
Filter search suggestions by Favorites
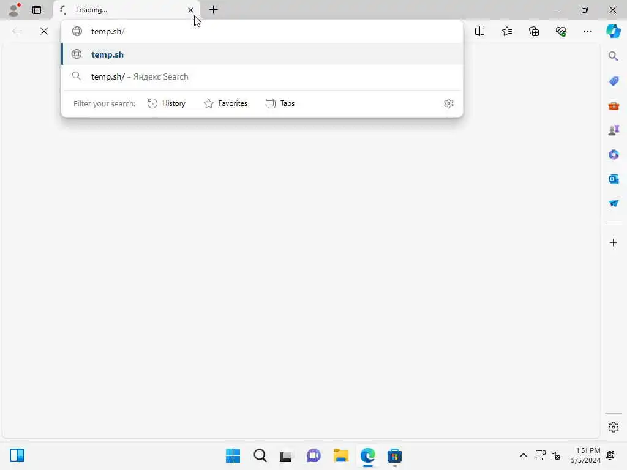(x=225, y=103)
